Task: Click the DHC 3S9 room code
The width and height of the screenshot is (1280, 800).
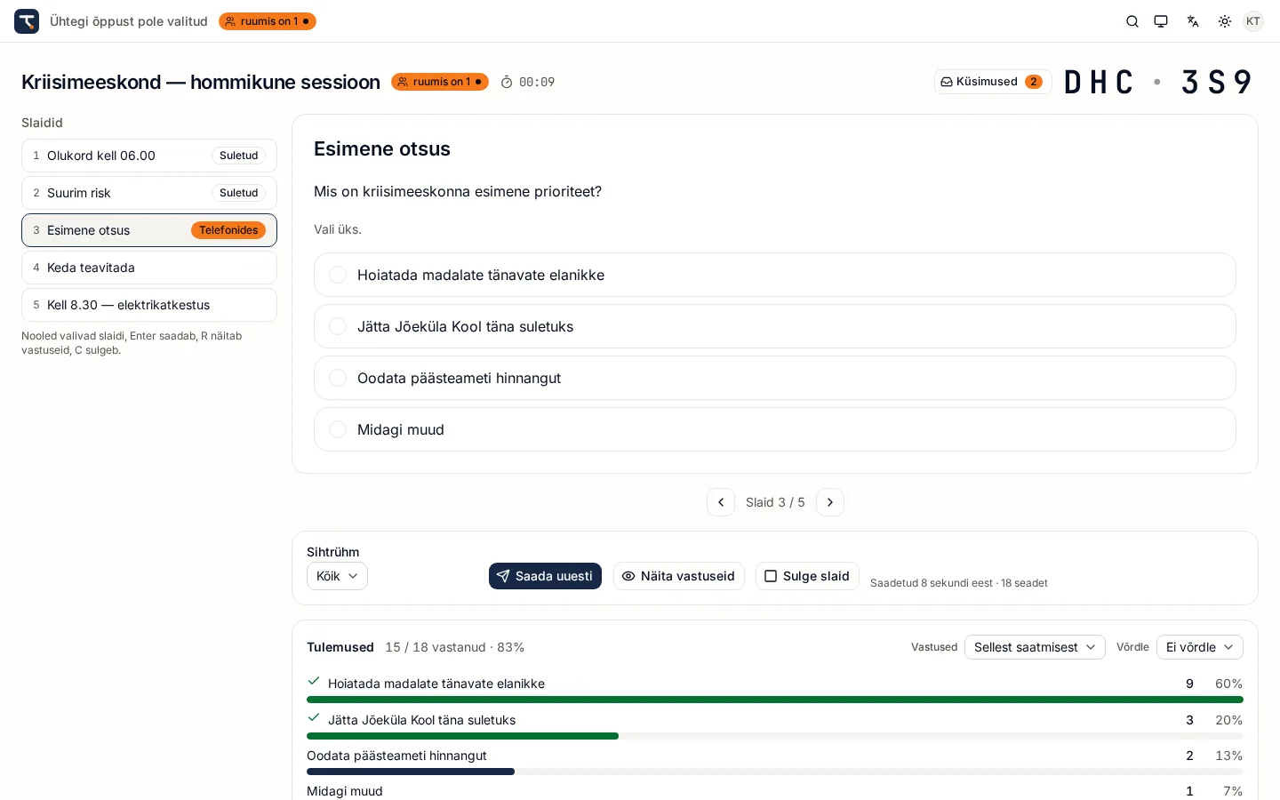Action: [x=1158, y=82]
